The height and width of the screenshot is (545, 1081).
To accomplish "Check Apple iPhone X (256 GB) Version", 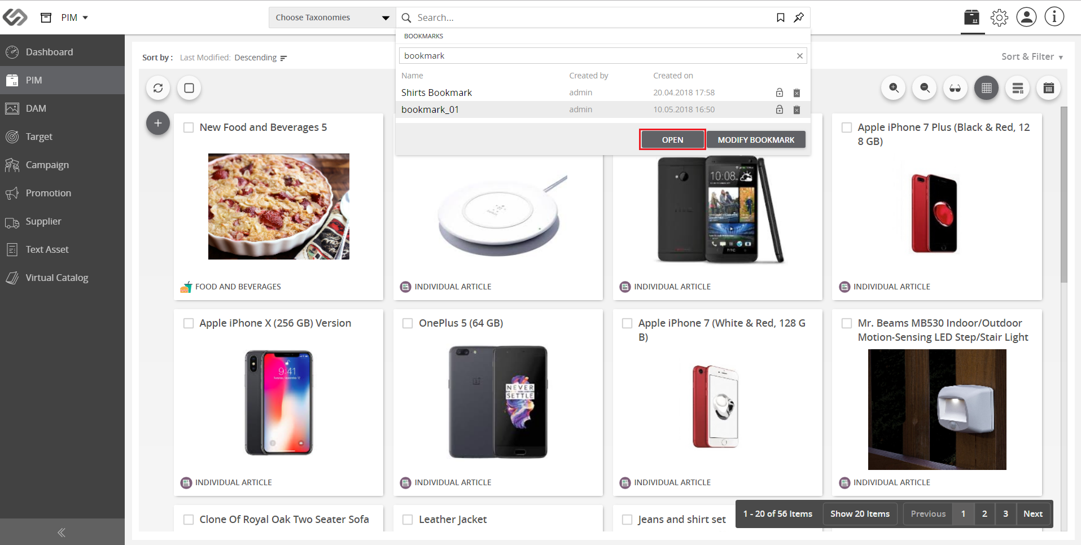I will pos(189,323).
